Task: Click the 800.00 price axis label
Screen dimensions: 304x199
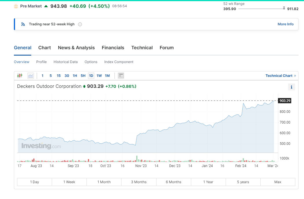Action: click(x=285, y=111)
